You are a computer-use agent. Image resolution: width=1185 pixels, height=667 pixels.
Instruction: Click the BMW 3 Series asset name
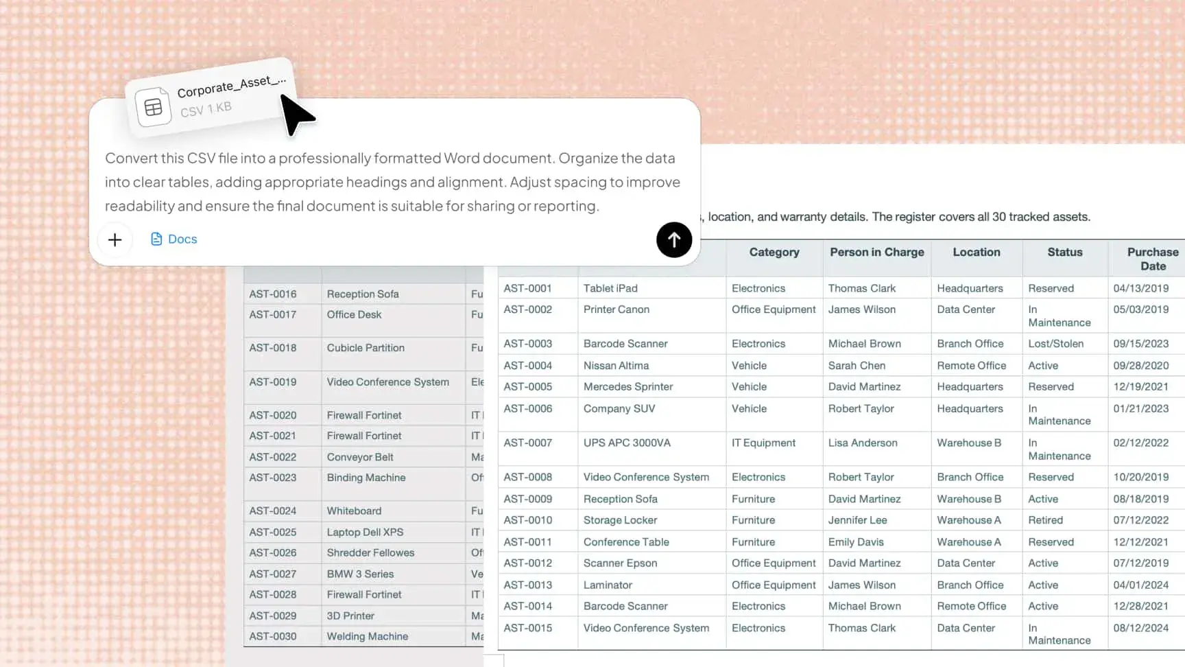coord(360,574)
